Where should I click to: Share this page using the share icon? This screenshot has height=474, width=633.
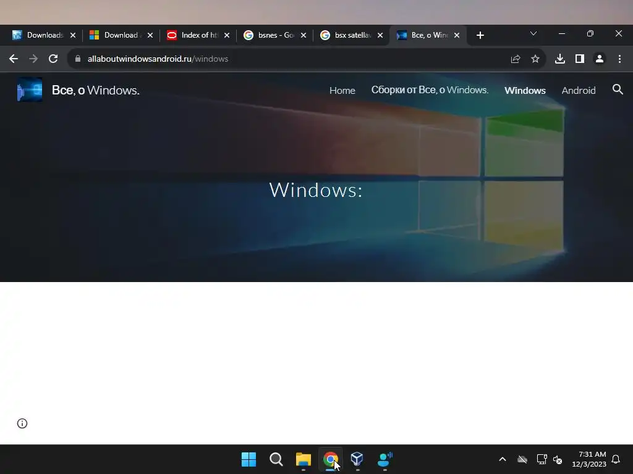pyautogui.click(x=516, y=59)
